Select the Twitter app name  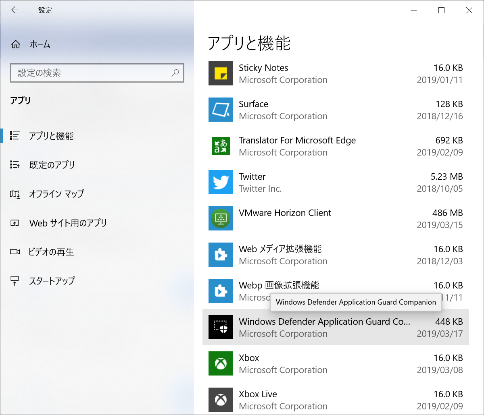point(252,176)
